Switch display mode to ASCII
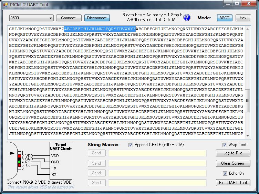Image resolution: width=259 pixels, height=194 pixels. [x=225, y=18]
